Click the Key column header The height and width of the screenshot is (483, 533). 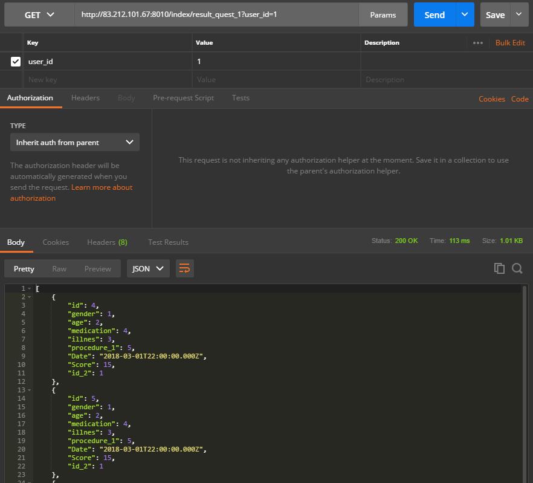coord(33,43)
